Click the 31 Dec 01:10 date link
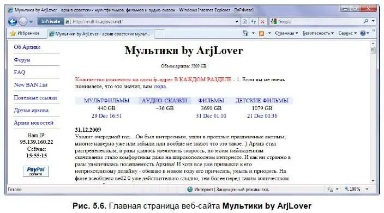384x213 pixels. [x=211, y=115]
